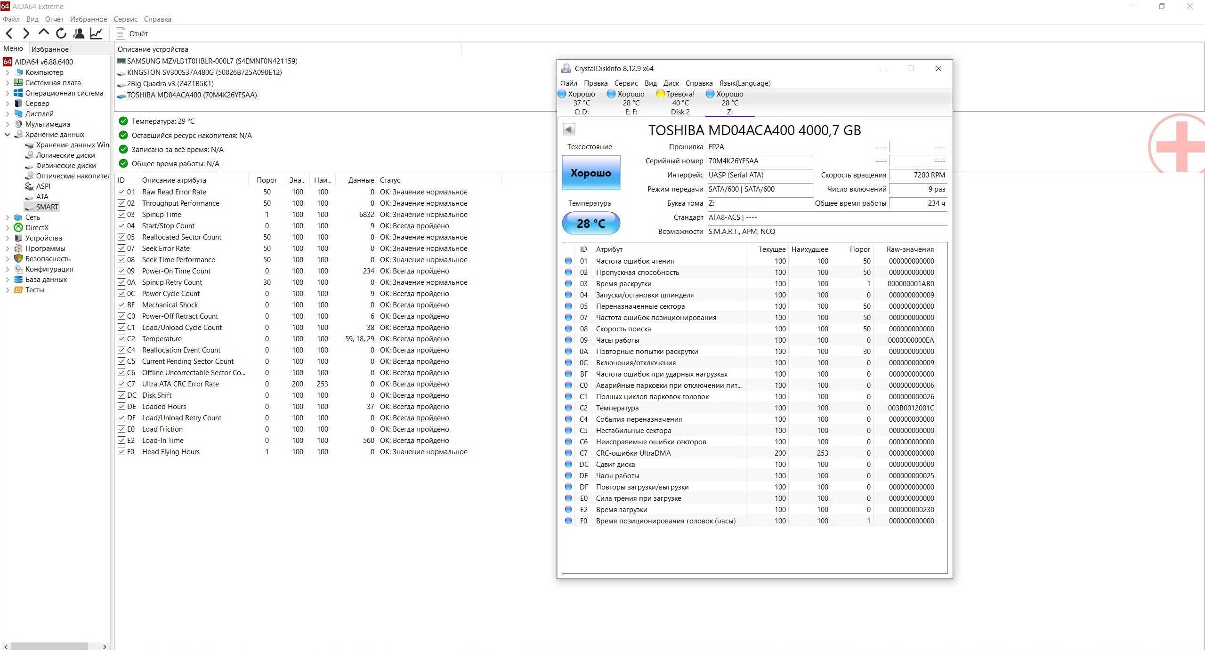Click status circle for Часы работы 09 row

click(568, 340)
